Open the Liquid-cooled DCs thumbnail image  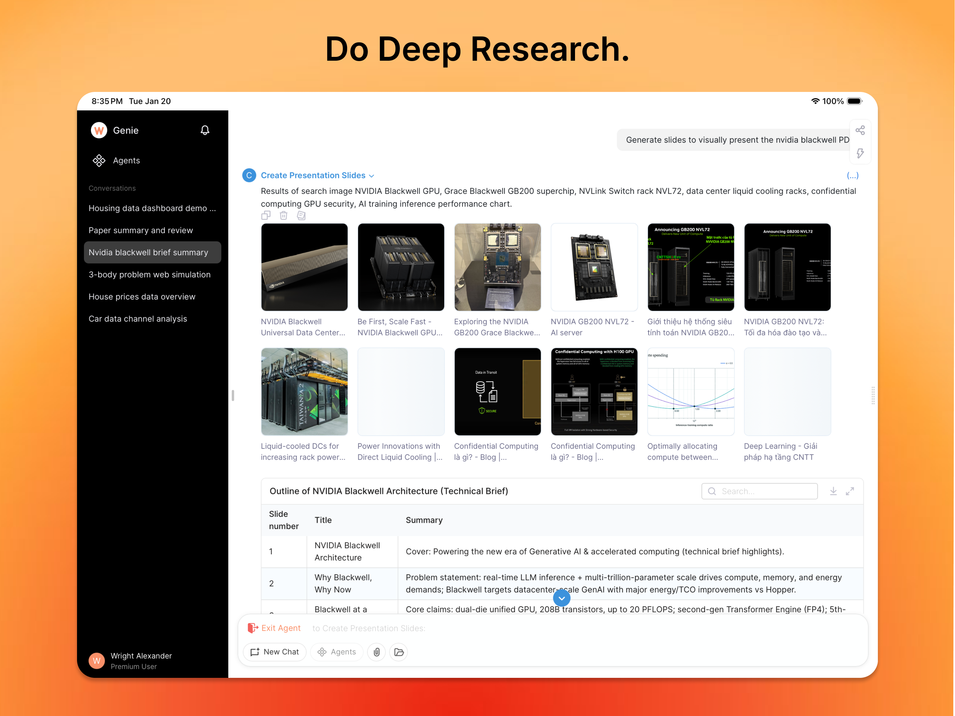pyautogui.click(x=304, y=391)
